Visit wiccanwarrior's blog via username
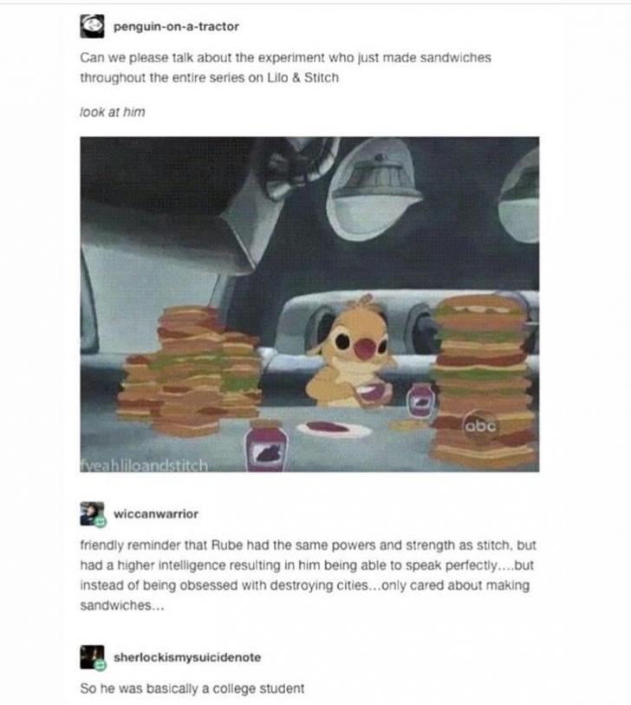 [x=156, y=513]
